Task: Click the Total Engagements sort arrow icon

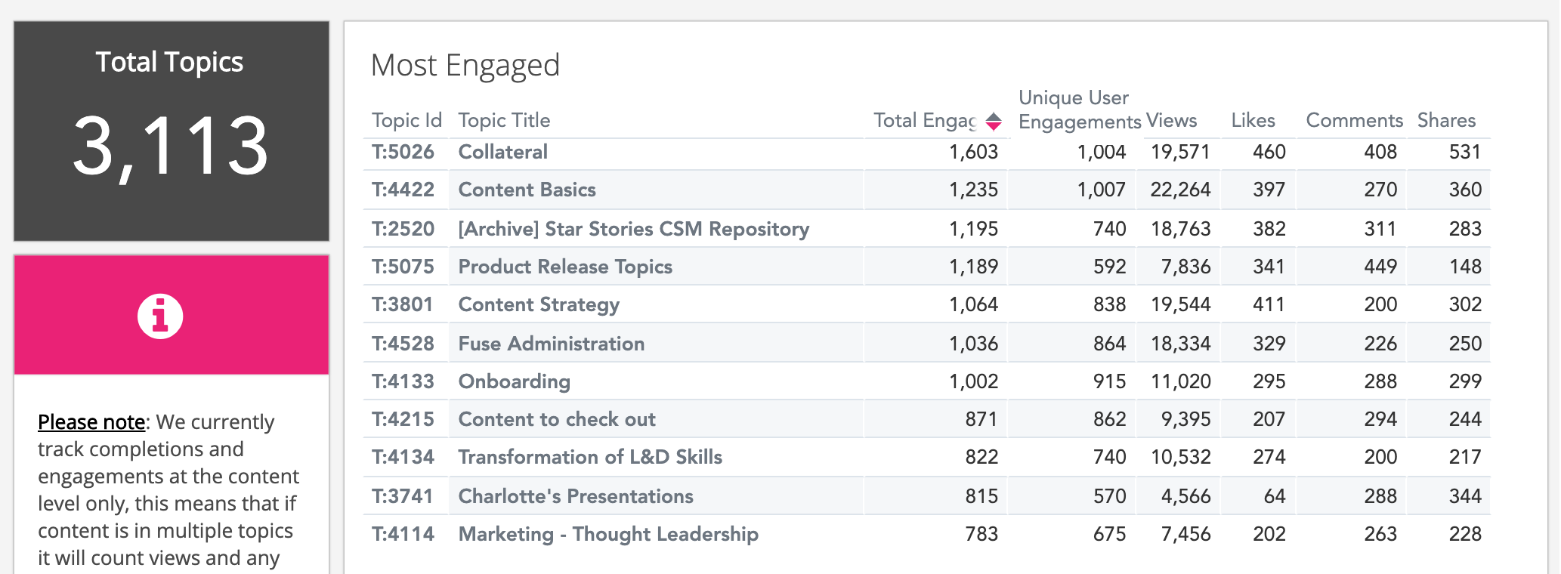Action: coord(994,122)
